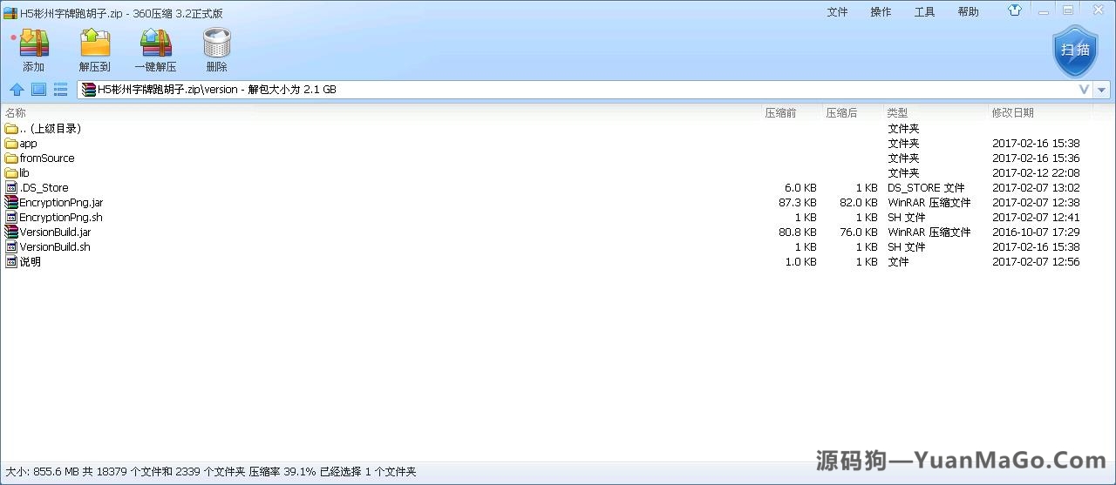Select the 'fromSource' folder name
The image size is (1116, 485).
pyautogui.click(x=47, y=158)
